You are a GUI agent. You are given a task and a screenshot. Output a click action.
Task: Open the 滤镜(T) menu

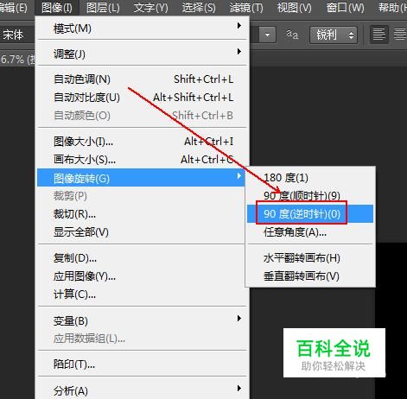246,8
